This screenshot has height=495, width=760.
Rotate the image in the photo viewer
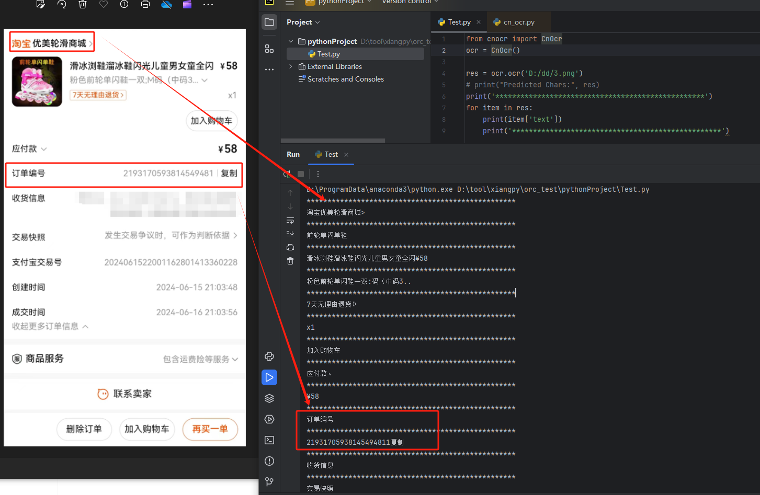pyautogui.click(x=62, y=4)
